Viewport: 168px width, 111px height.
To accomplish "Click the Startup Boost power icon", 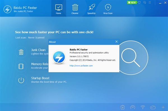I will 21,80.
